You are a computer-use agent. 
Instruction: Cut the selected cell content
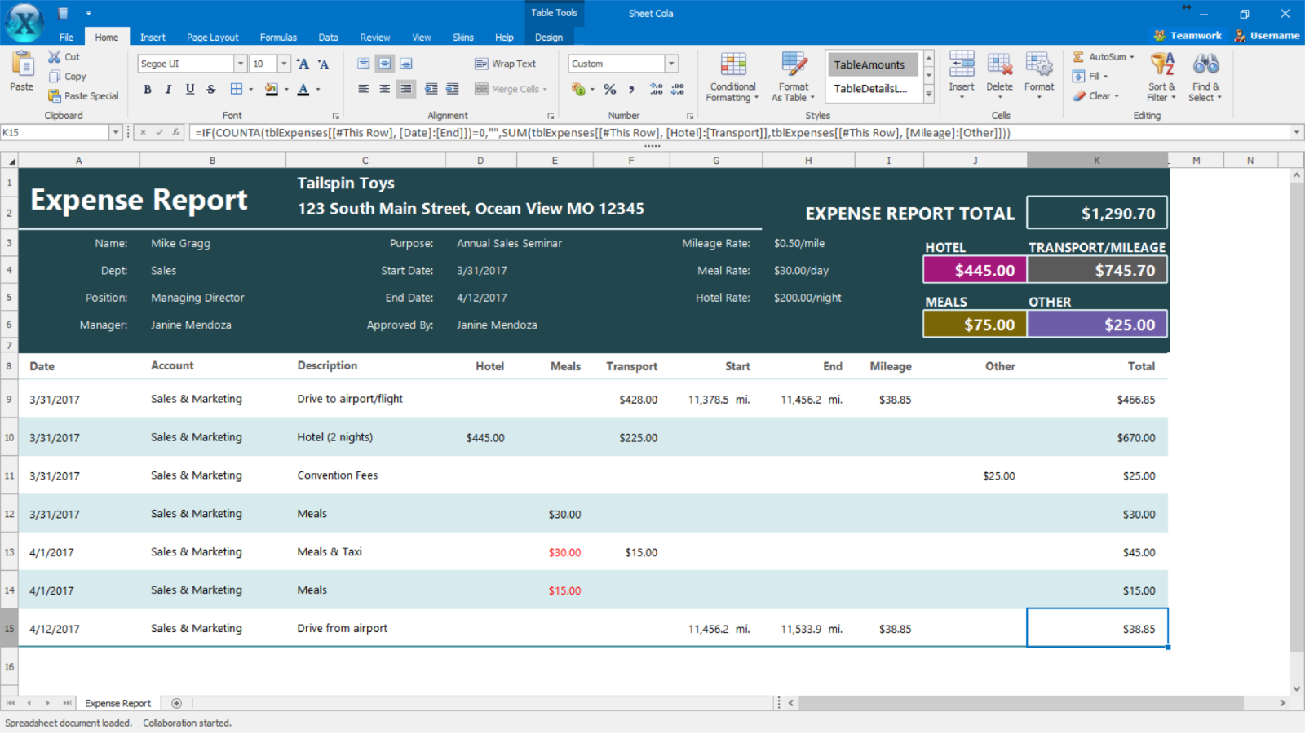[64, 56]
